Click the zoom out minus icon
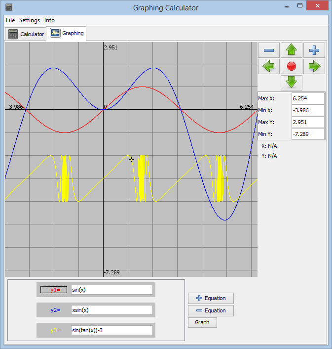 pyautogui.click(x=269, y=50)
